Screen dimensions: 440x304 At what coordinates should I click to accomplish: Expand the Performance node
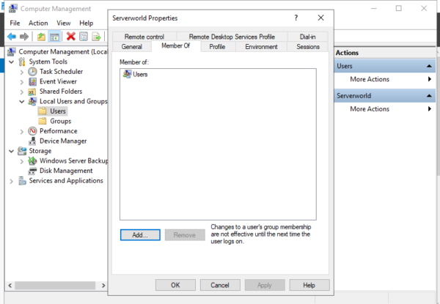point(22,131)
